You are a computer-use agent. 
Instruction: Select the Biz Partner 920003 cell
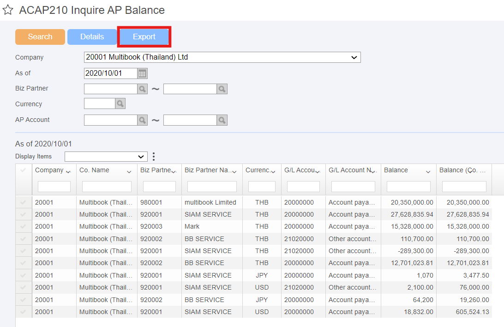pos(159,226)
